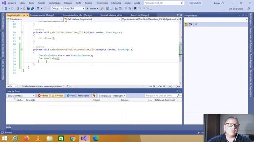Open the 100% zoom level dropdown
This screenshot has width=254, height=142.
point(12,86)
